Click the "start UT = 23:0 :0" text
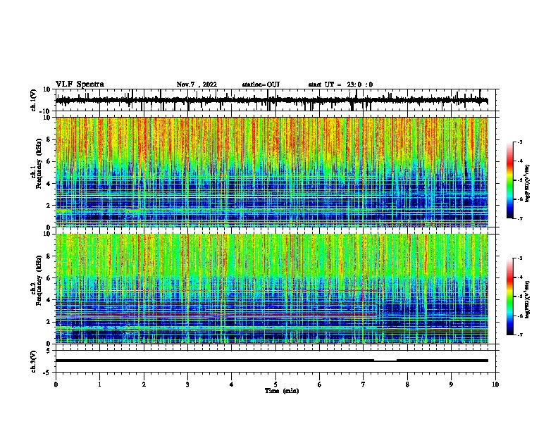Image resolution: width=558 pixels, height=431 pixels. pos(340,85)
